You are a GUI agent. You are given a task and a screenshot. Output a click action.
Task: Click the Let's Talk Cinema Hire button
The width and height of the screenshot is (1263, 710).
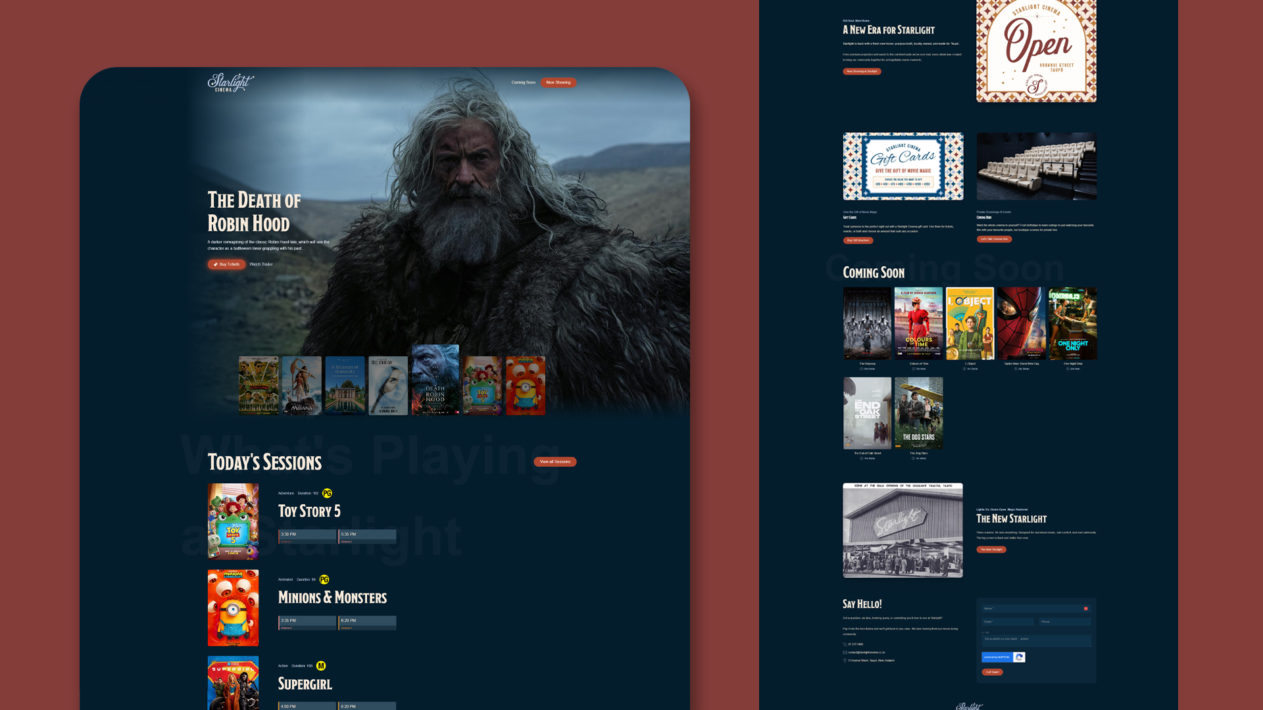pos(994,239)
